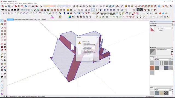Screen dimensions: 175x98
Task: Select the Paint Bucket tool
Action: [x=2, y=24]
